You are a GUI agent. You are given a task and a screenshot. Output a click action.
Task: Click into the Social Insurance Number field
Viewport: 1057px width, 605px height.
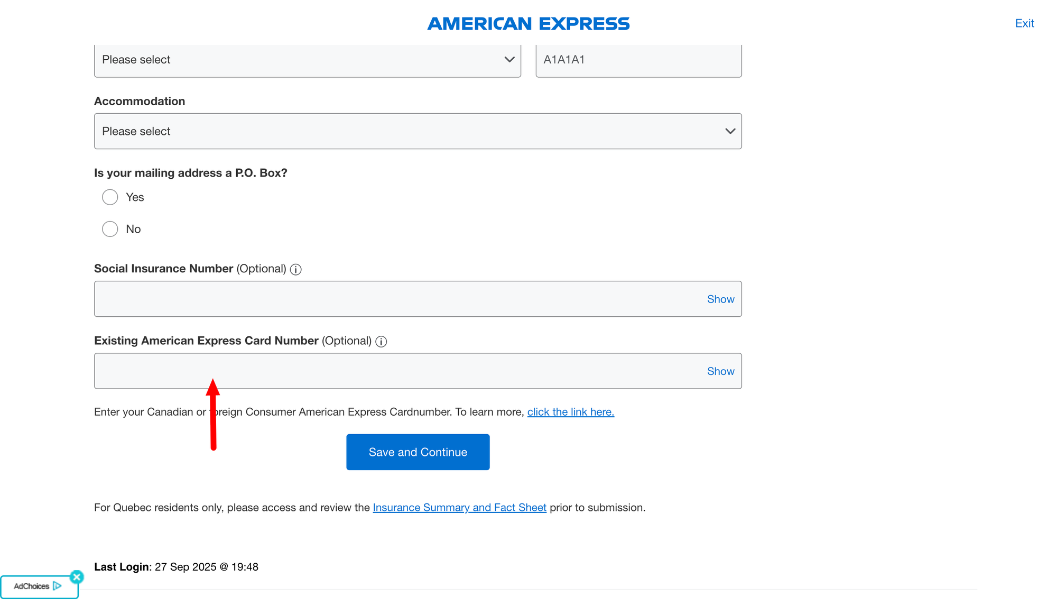point(396,299)
